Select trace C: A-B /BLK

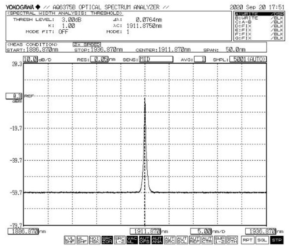[x=259, y=22]
